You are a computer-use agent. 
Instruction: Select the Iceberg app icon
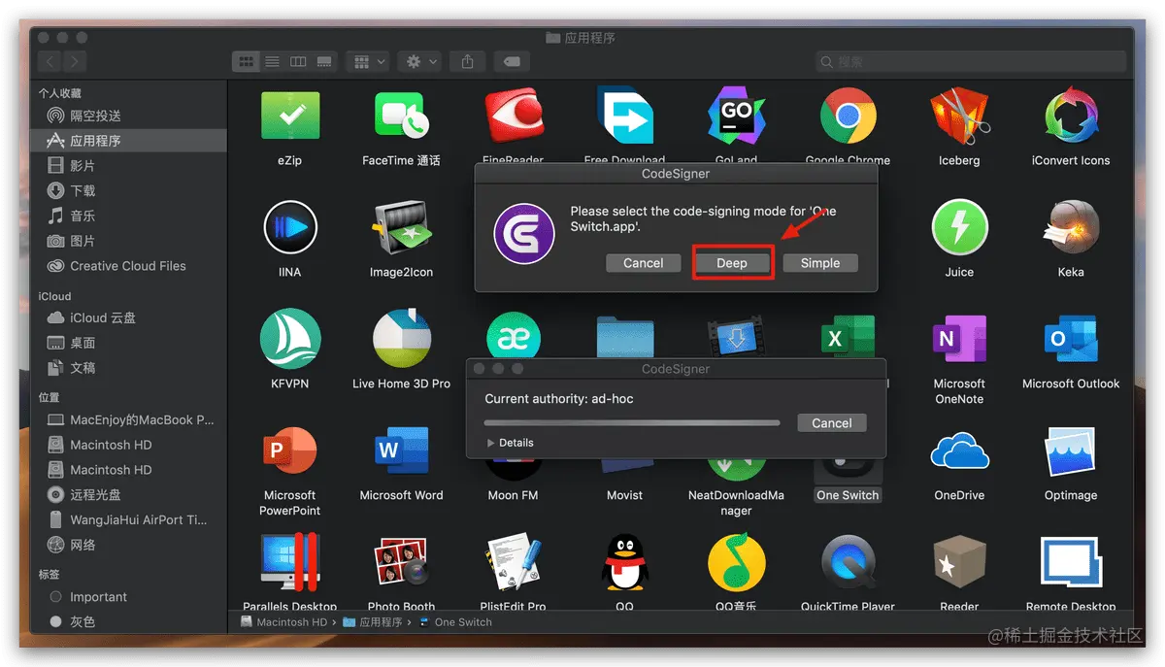[959, 117]
